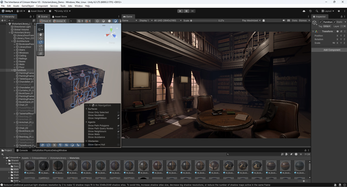Collapse the Surfaces section in AI Navigation
The image size is (347, 187).
click(x=86, y=109)
